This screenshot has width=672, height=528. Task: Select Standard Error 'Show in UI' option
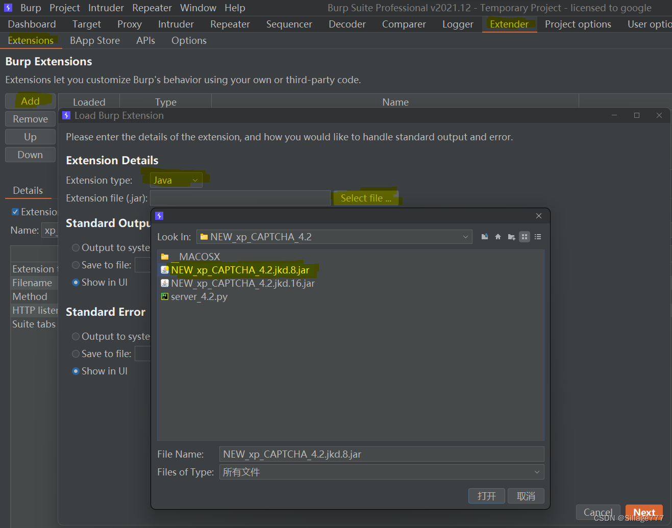click(x=76, y=371)
